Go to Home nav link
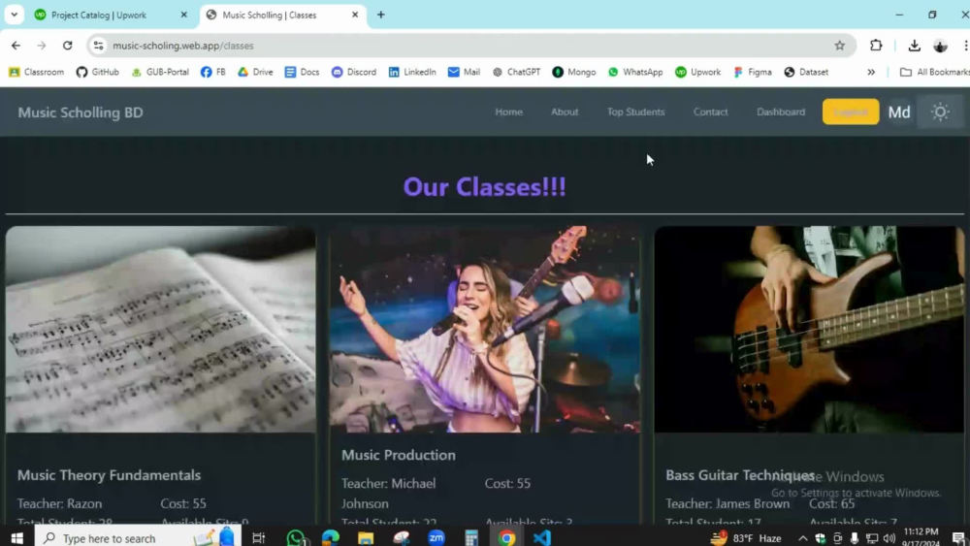Image resolution: width=970 pixels, height=546 pixels. (508, 112)
